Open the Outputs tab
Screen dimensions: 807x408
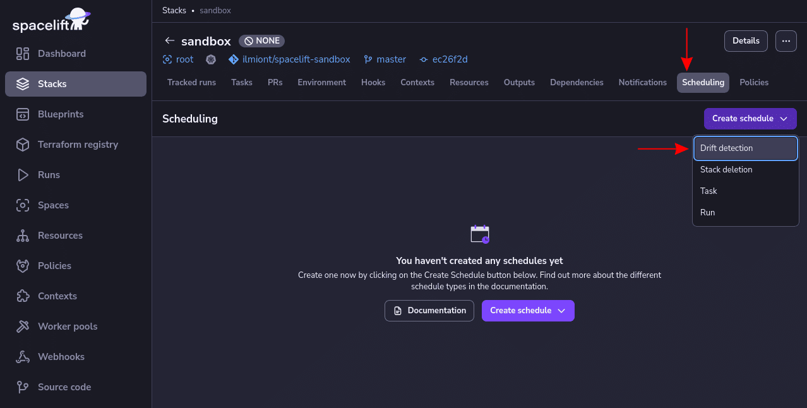pos(519,83)
